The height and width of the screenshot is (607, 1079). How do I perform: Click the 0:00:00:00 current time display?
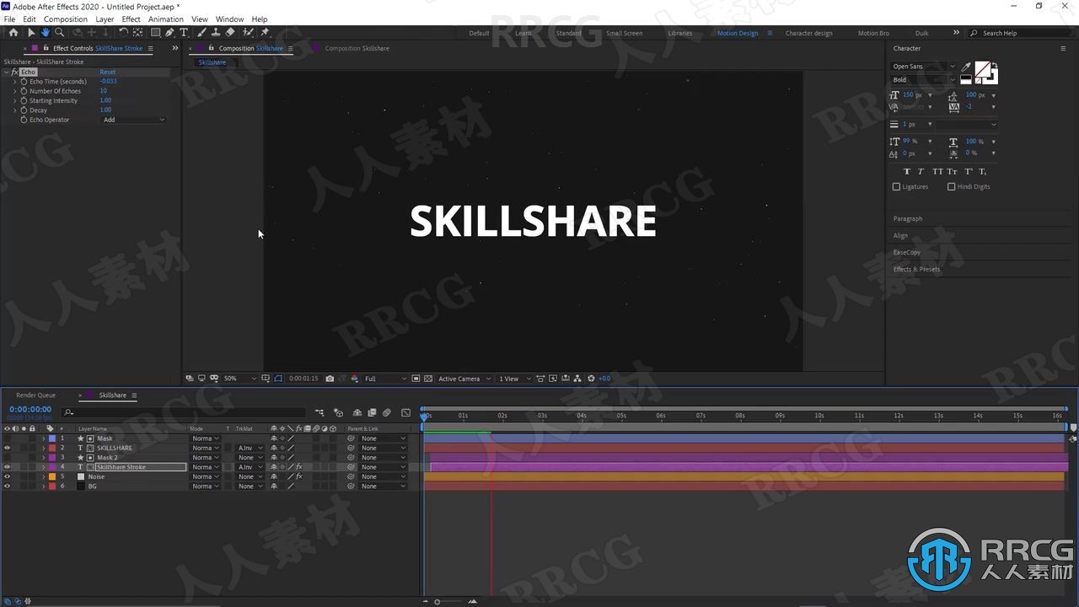[x=30, y=409]
